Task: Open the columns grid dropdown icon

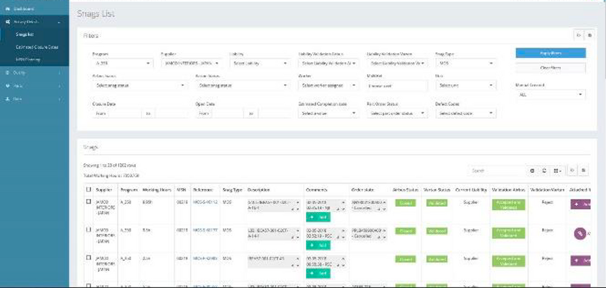Action: coord(556,170)
